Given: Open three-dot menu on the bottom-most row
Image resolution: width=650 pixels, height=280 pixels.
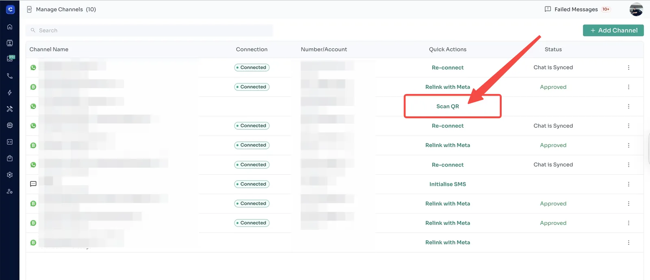Looking at the screenshot, I should coord(628,243).
